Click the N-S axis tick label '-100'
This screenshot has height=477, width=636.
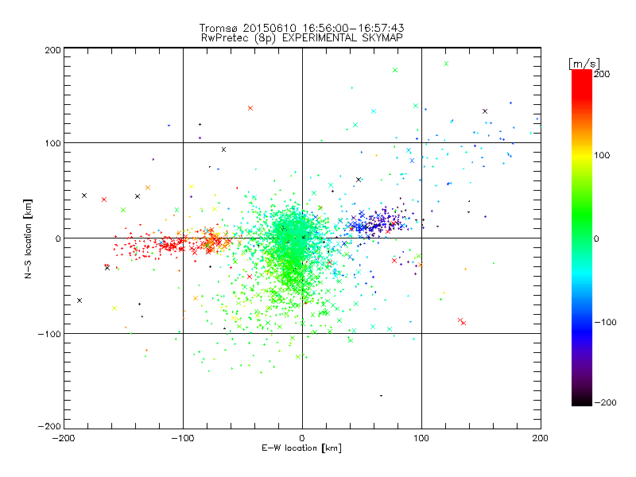(49, 334)
